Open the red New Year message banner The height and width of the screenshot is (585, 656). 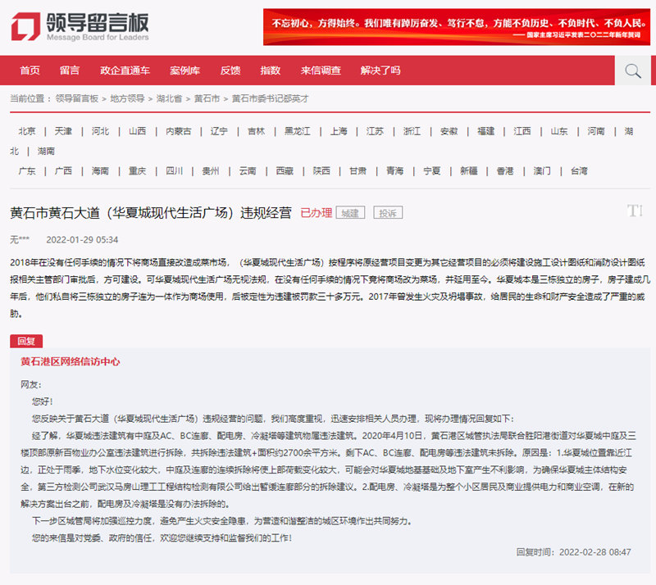[x=457, y=27]
